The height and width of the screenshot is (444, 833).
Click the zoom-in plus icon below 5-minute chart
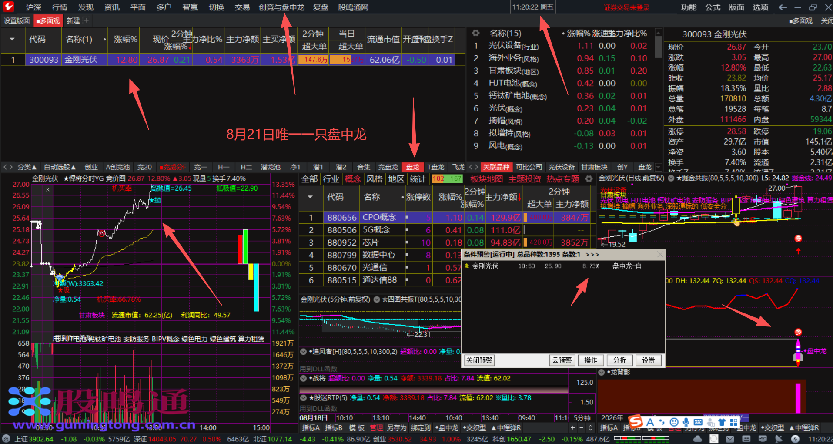point(573,428)
